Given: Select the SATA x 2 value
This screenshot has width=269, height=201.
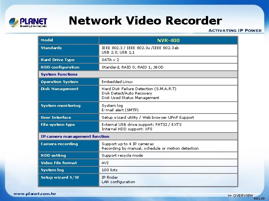Looking at the screenshot, I should (x=110, y=60).
